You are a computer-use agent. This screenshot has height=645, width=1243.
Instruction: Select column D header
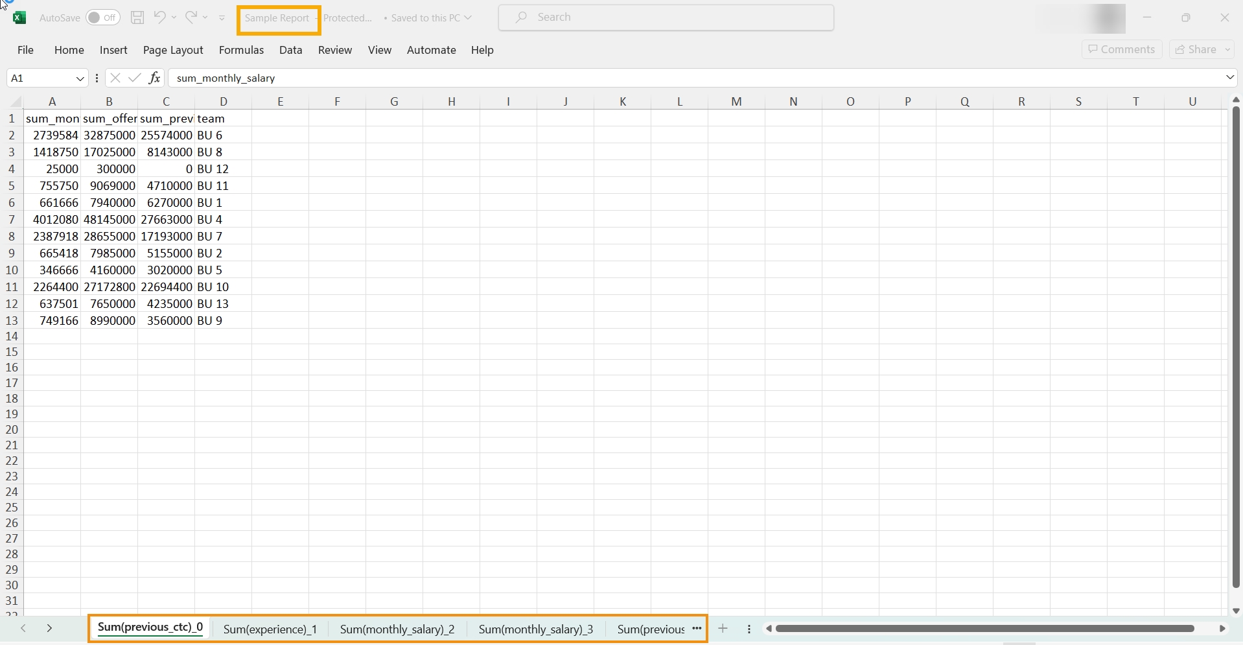tap(224, 101)
